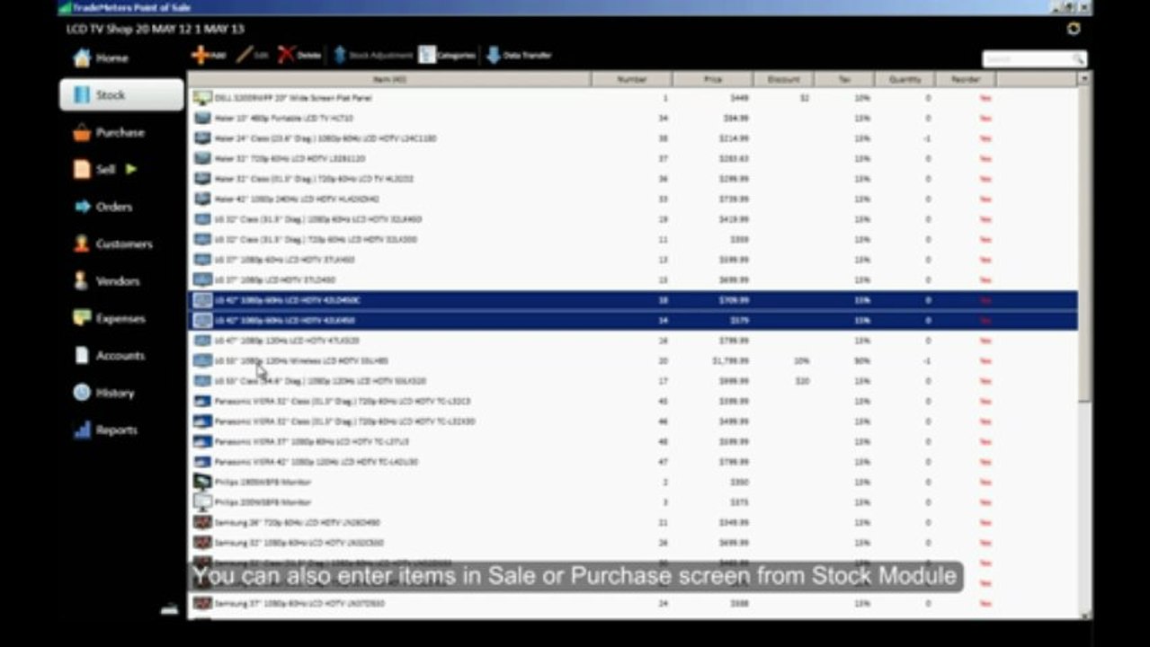Image resolution: width=1150 pixels, height=647 pixels.
Task: Select the Samsung 32" 1080p LN32C550 row
Action: click(633, 543)
